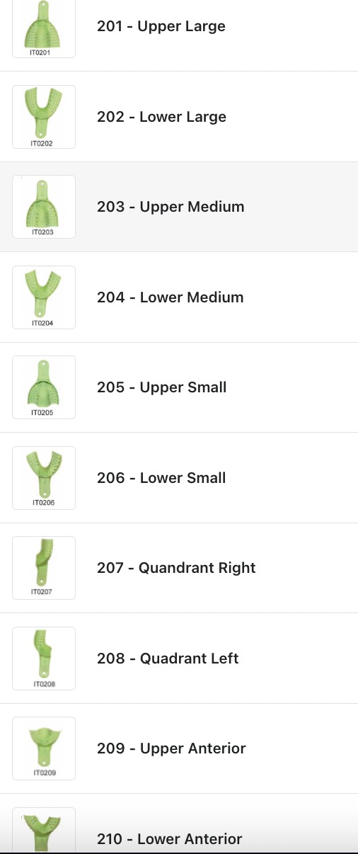Select the IT0205 upper small tray image
358x854 pixels.
[x=44, y=387]
